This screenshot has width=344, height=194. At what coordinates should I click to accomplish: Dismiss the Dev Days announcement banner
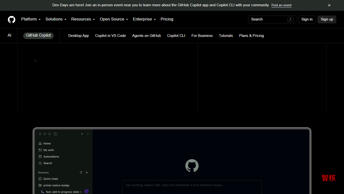(329, 5)
